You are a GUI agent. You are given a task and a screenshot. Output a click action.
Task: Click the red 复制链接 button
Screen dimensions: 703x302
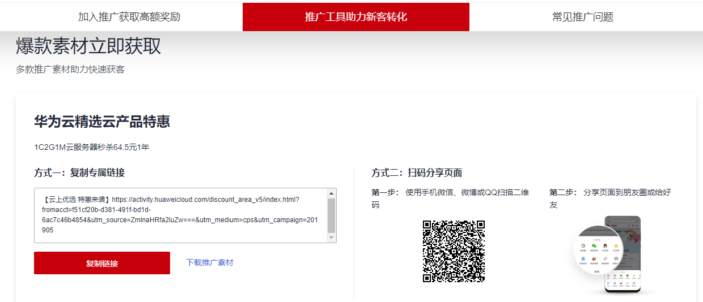coord(102,263)
